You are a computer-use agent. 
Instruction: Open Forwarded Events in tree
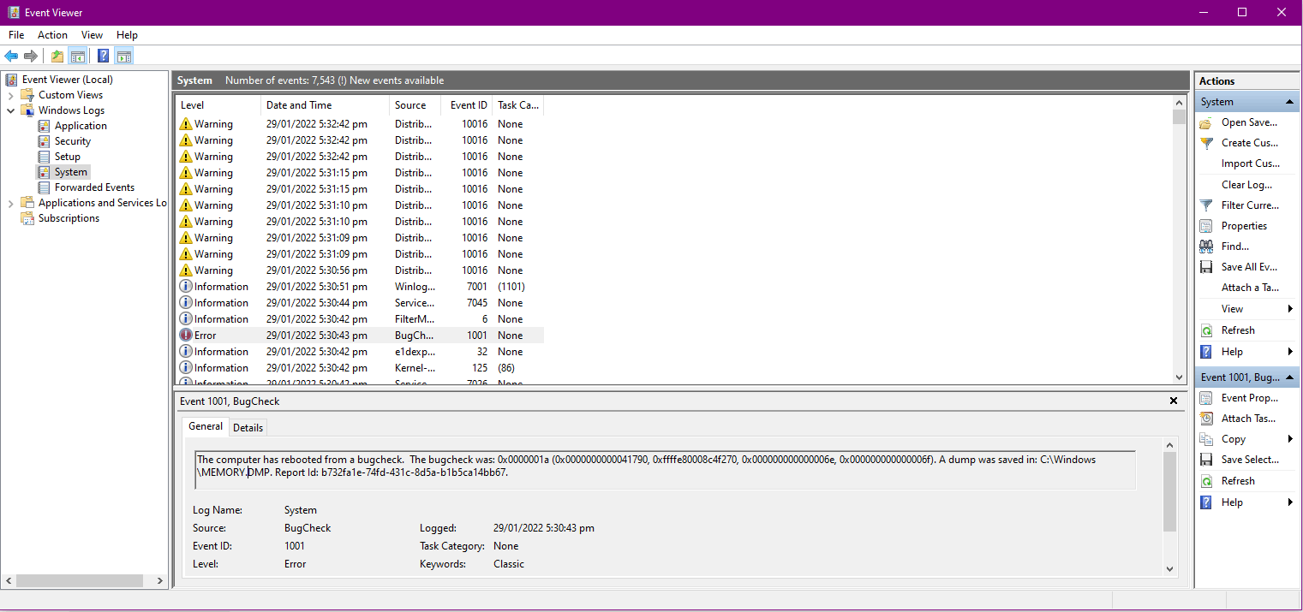[94, 187]
